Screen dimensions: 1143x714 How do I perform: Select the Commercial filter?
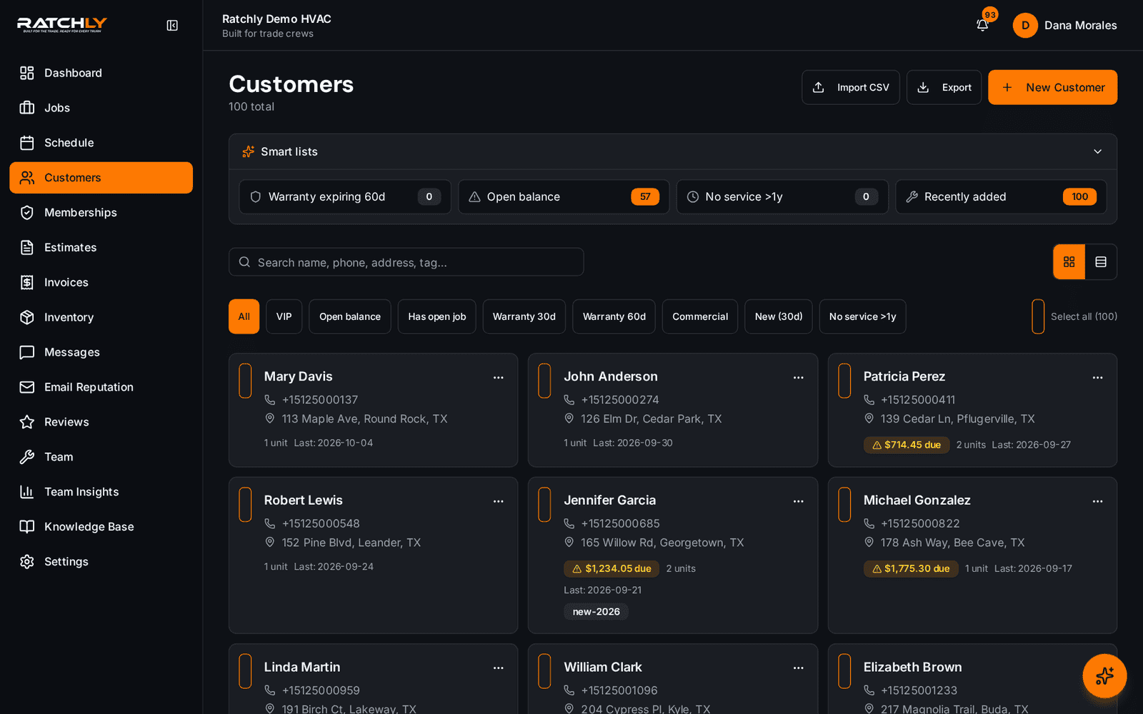tap(700, 316)
